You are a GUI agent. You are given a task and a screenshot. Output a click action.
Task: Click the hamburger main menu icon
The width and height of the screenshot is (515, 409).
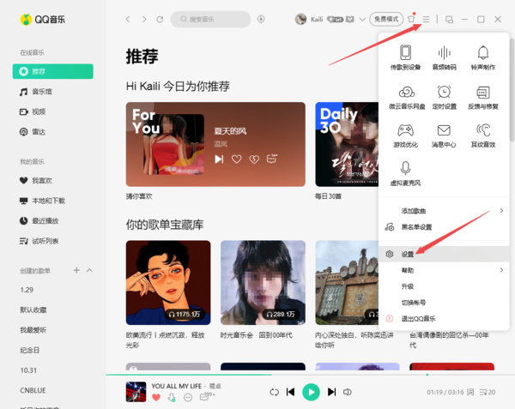tap(426, 20)
